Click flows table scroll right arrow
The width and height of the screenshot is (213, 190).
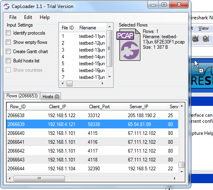175,178
